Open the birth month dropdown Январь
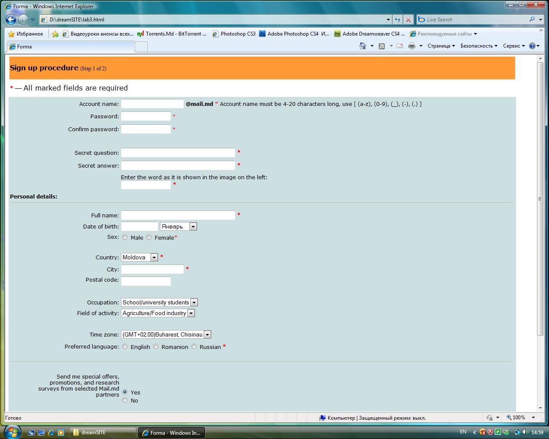The image size is (549, 439). [x=193, y=226]
